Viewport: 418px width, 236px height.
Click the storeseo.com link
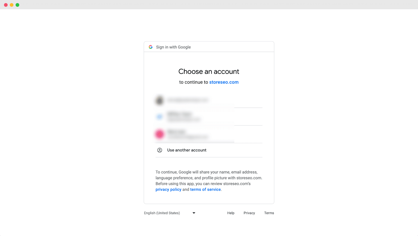click(224, 82)
